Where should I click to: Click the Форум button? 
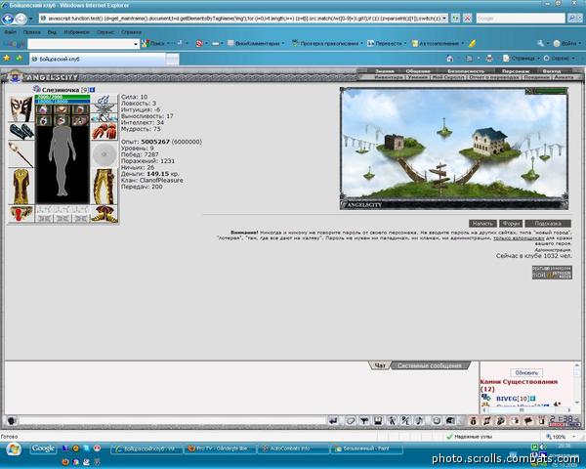click(511, 224)
